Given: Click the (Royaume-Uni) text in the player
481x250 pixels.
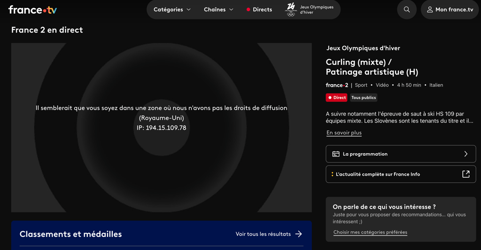Looking at the screenshot, I should click(x=162, y=118).
